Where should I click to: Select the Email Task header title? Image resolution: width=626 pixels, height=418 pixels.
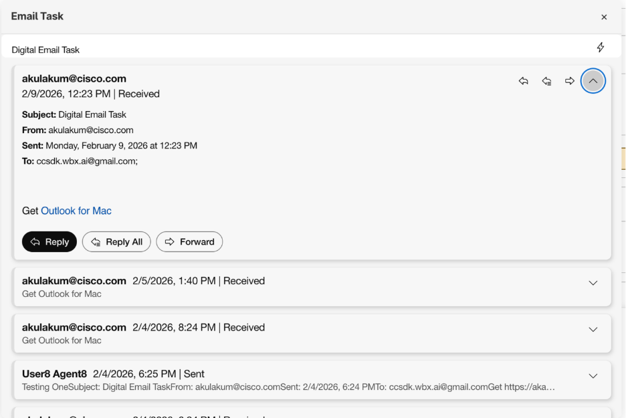click(37, 16)
